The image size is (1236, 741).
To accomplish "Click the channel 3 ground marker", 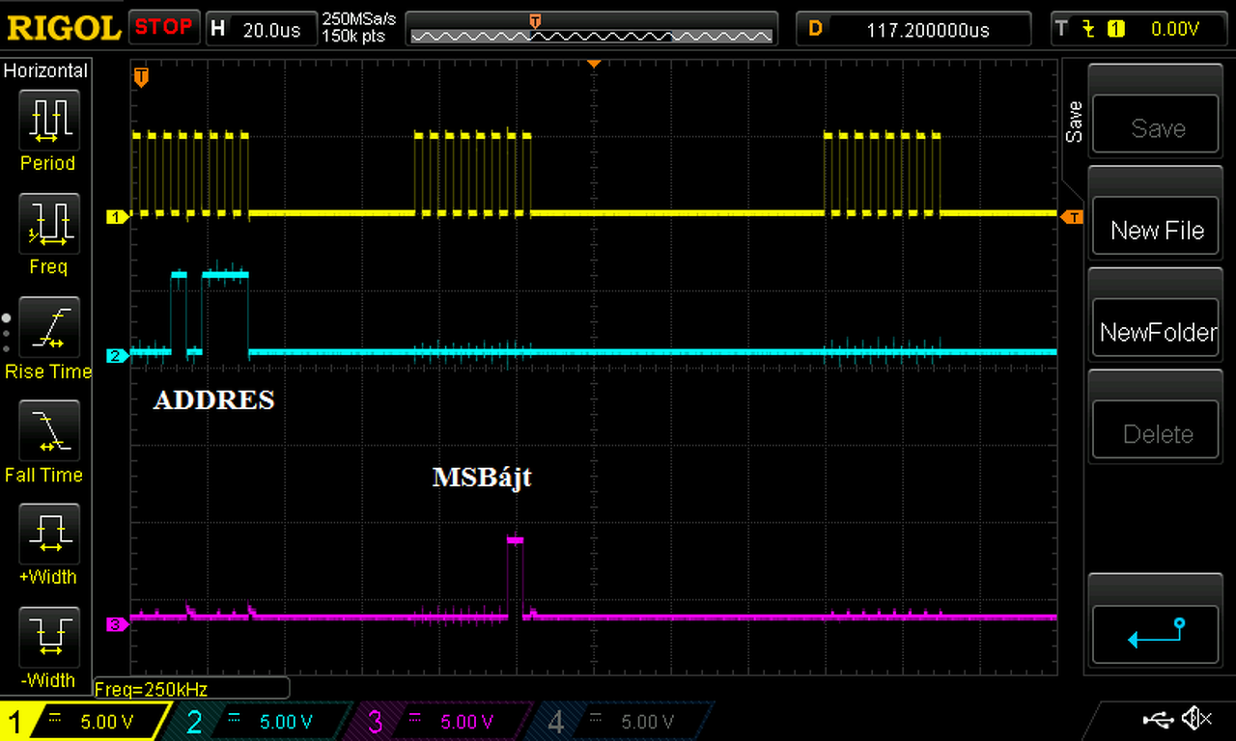I will [117, 625].
